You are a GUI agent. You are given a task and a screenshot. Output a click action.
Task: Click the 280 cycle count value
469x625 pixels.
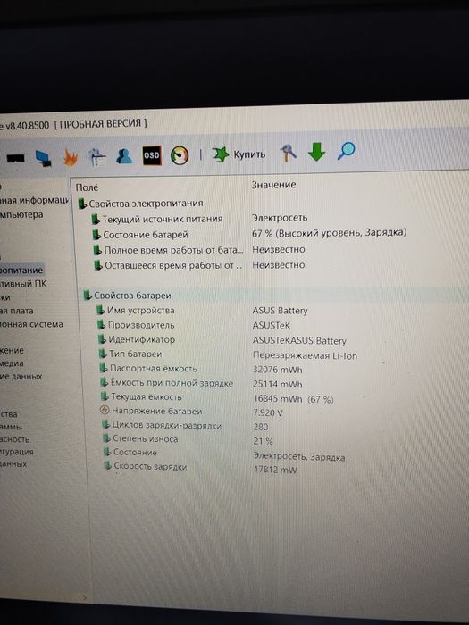(x=261, y=427)
